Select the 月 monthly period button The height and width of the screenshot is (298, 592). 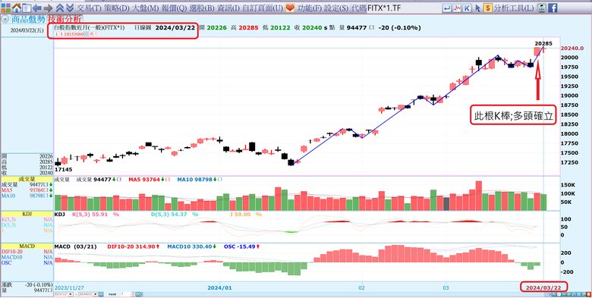click(x=96, y=34)
